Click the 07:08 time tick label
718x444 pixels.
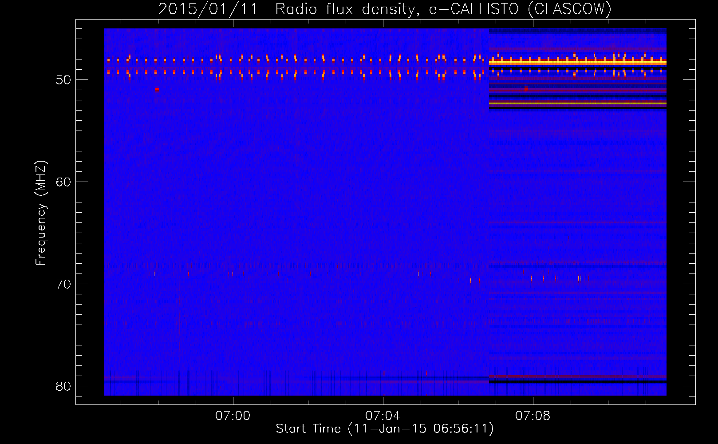[533, 416]
